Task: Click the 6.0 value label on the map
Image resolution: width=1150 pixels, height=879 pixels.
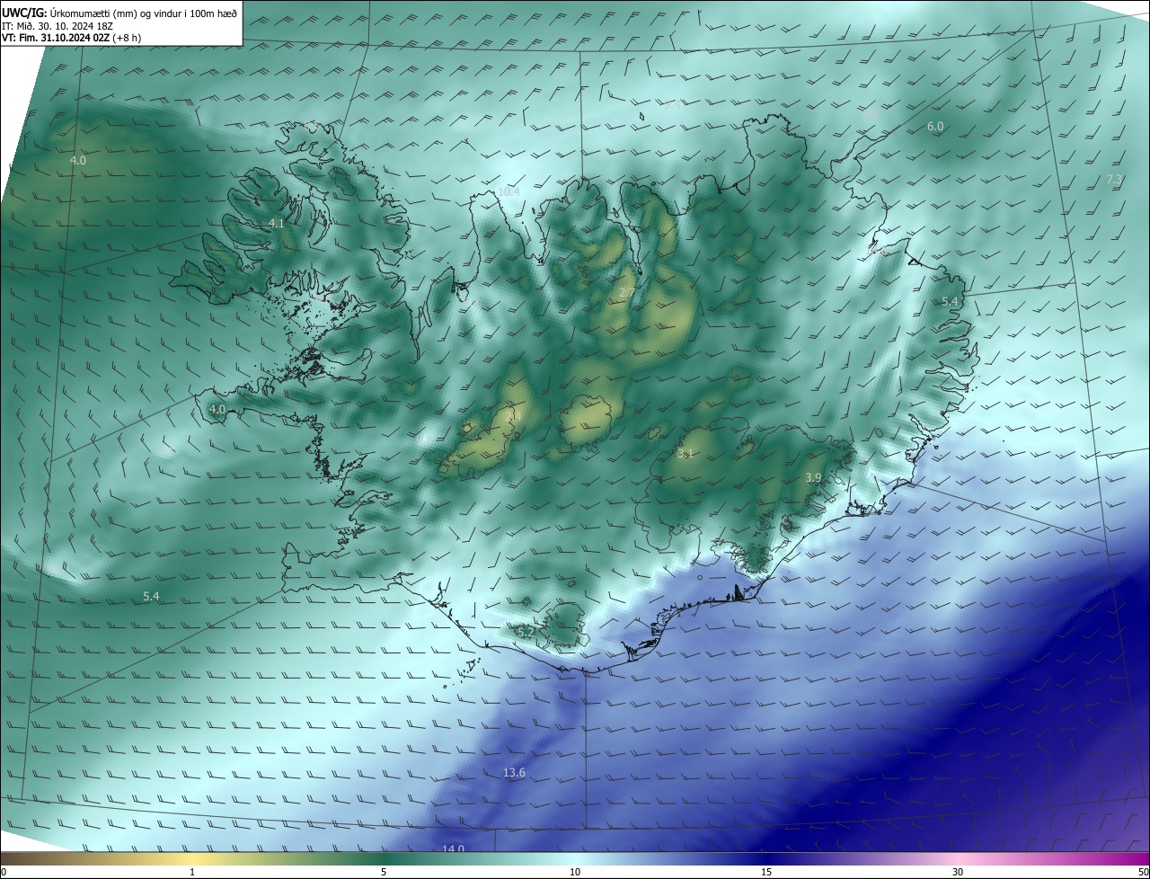Action: click(935, 127)
